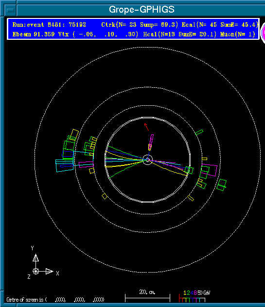Click the GeV energy color legend
This screenshot has width=265, height=307.
tap(194, 296)
